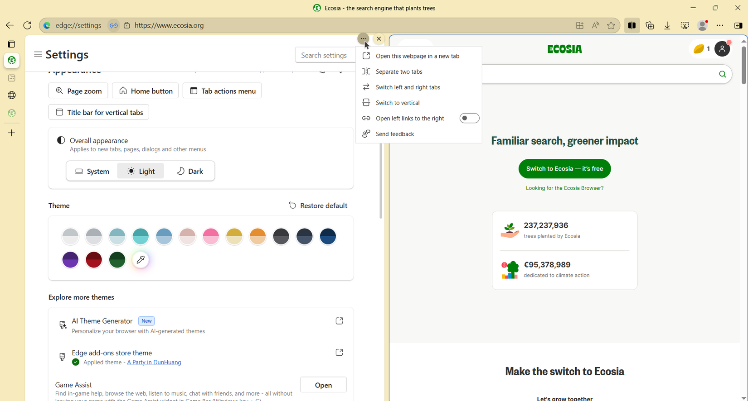Reload the page with the refresh icon
Image resolution: width=748 pixels, height=401 pixels.
(x=27, y=25)
